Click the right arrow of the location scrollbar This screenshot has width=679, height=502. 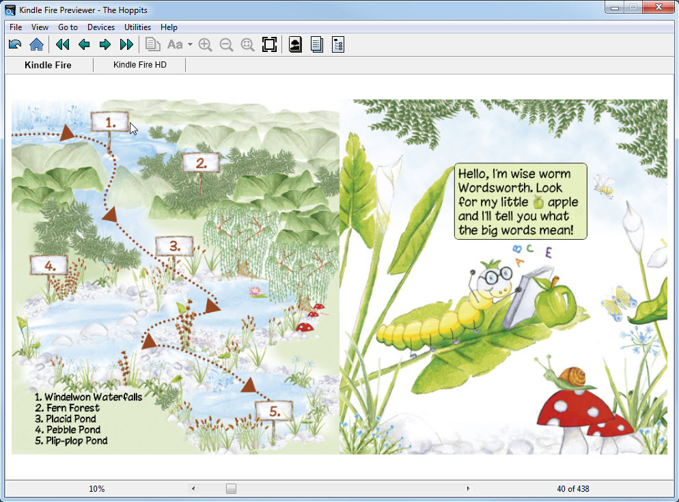pyautogui.click(x=468, y=488)
